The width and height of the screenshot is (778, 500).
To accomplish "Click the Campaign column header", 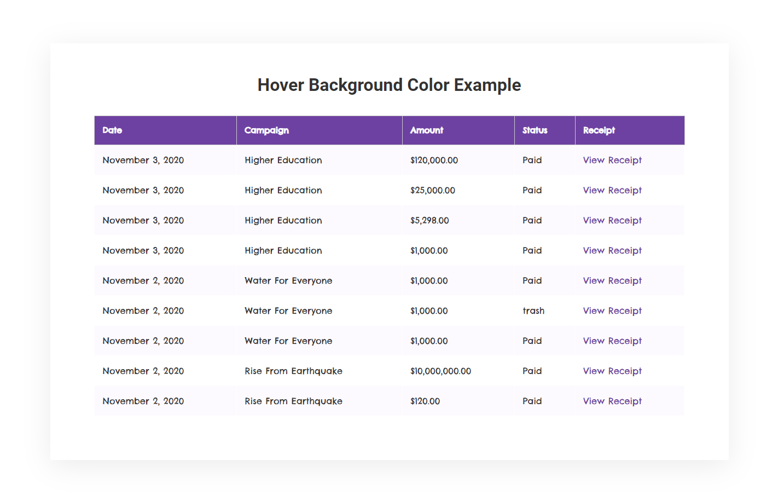I will (266, 130).
